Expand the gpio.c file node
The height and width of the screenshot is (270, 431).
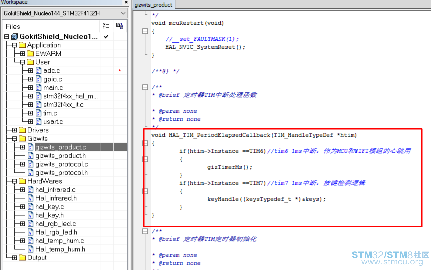[x=30, y=79]
